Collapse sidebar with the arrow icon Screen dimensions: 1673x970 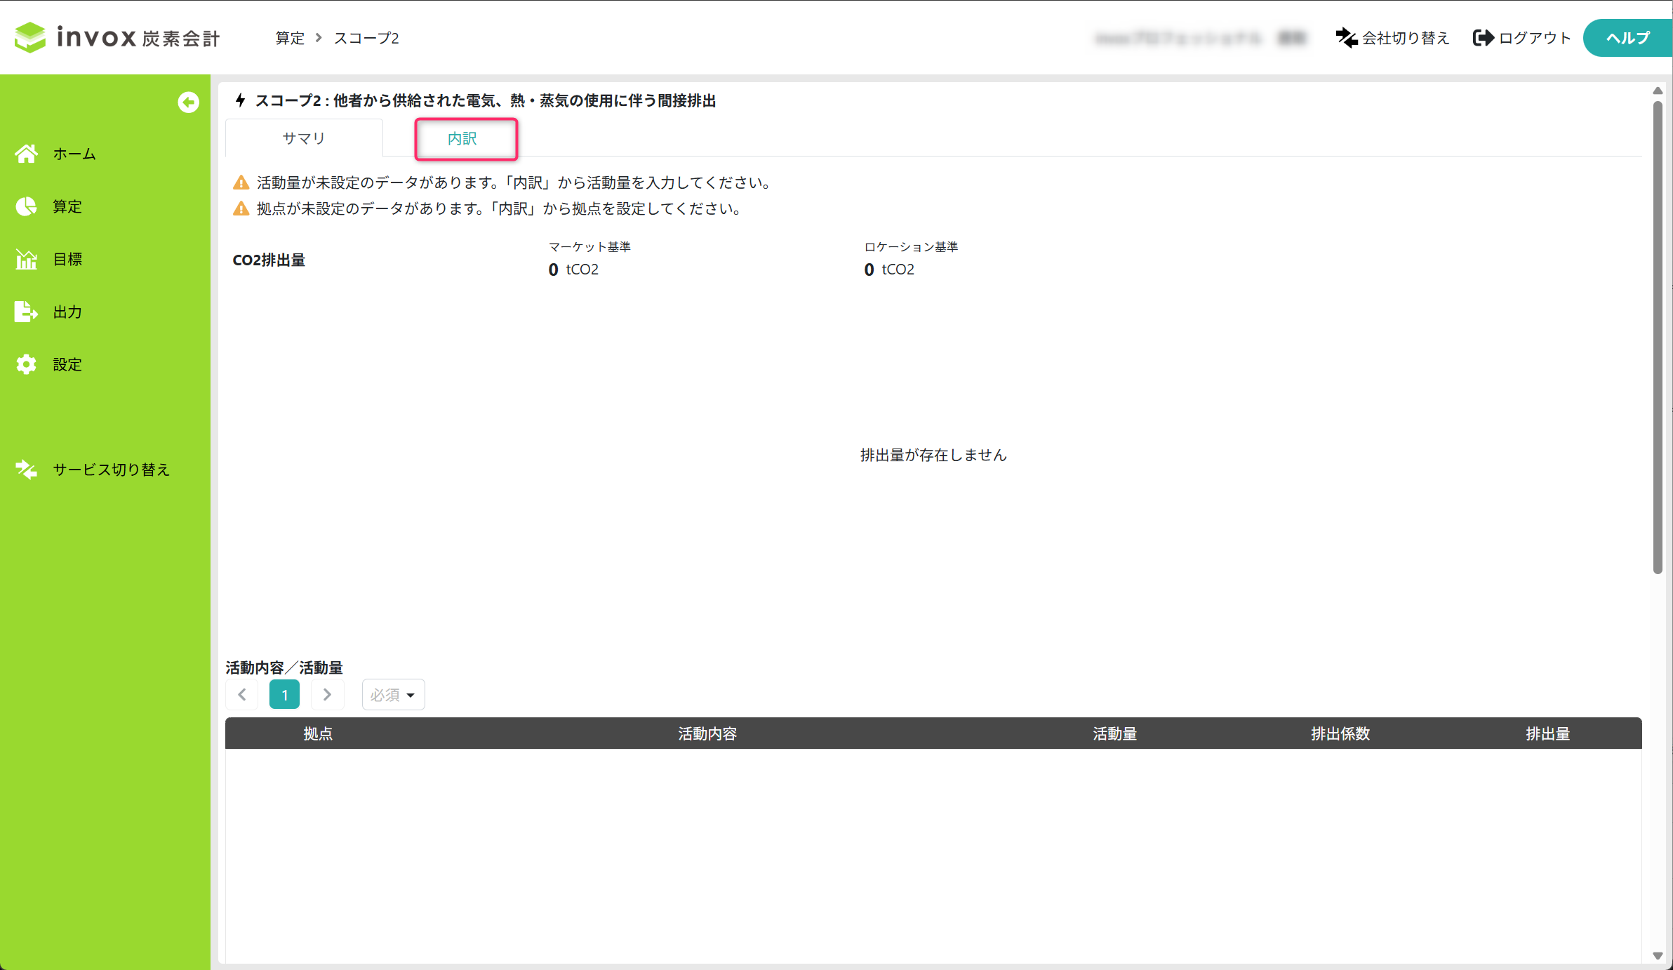[x=188, y=102]
